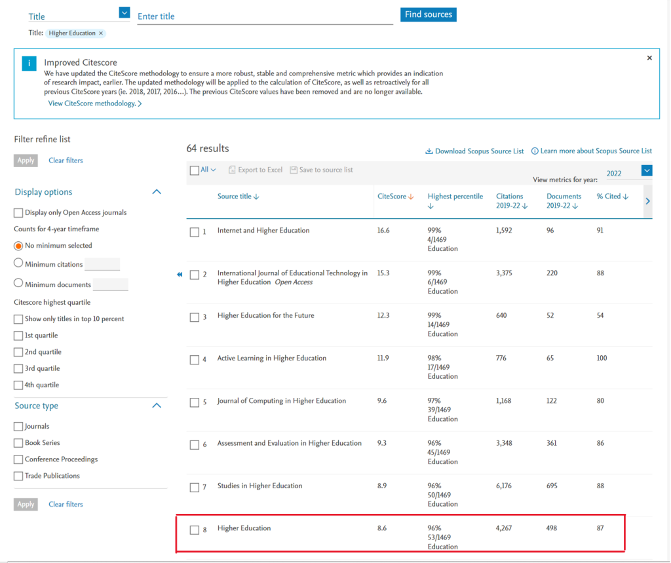Click the top Apply filter button
671x563 pixels.
click(x=26, y=161)
